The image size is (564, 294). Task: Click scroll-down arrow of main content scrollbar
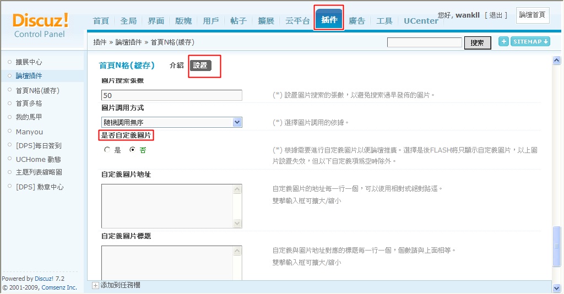pyautogui.click(x=556, y=287)
